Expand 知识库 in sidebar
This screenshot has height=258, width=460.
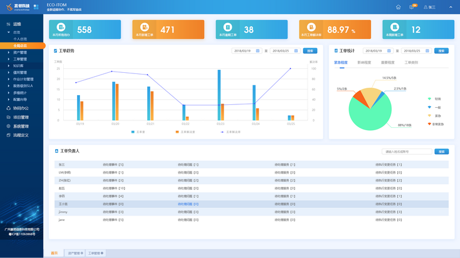(9, 66)
